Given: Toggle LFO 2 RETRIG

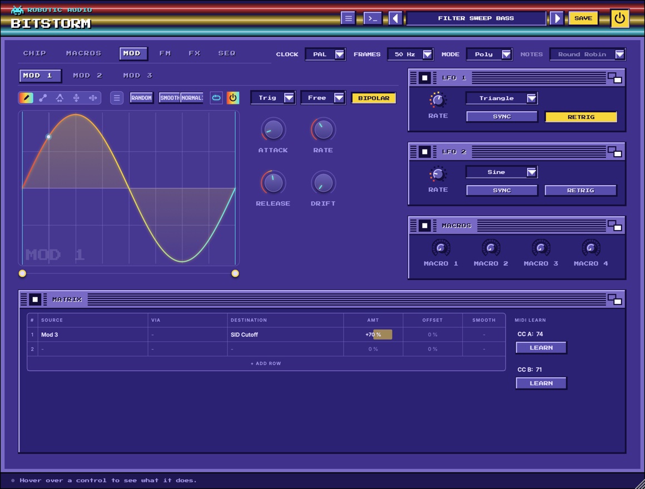Looking at the screenshot, I should point(580,190).
